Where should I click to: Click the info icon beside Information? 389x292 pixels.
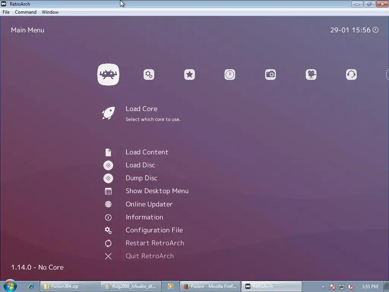coord(108,217)
